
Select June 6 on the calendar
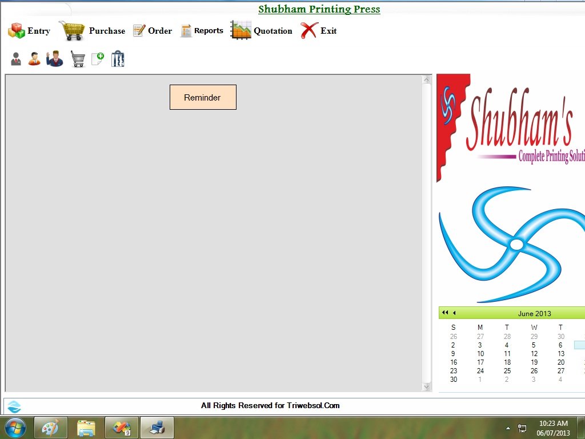tap(560, 345)
